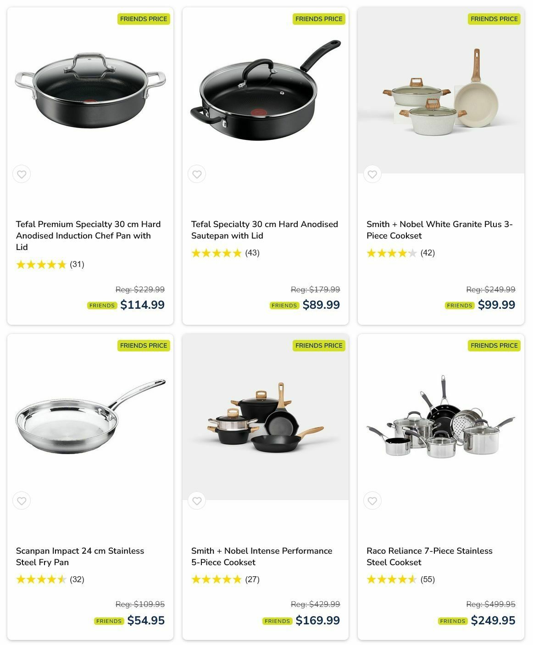
Task: Open 27 reviews for Intense Performance cookset
Action: tap(252, 579)
